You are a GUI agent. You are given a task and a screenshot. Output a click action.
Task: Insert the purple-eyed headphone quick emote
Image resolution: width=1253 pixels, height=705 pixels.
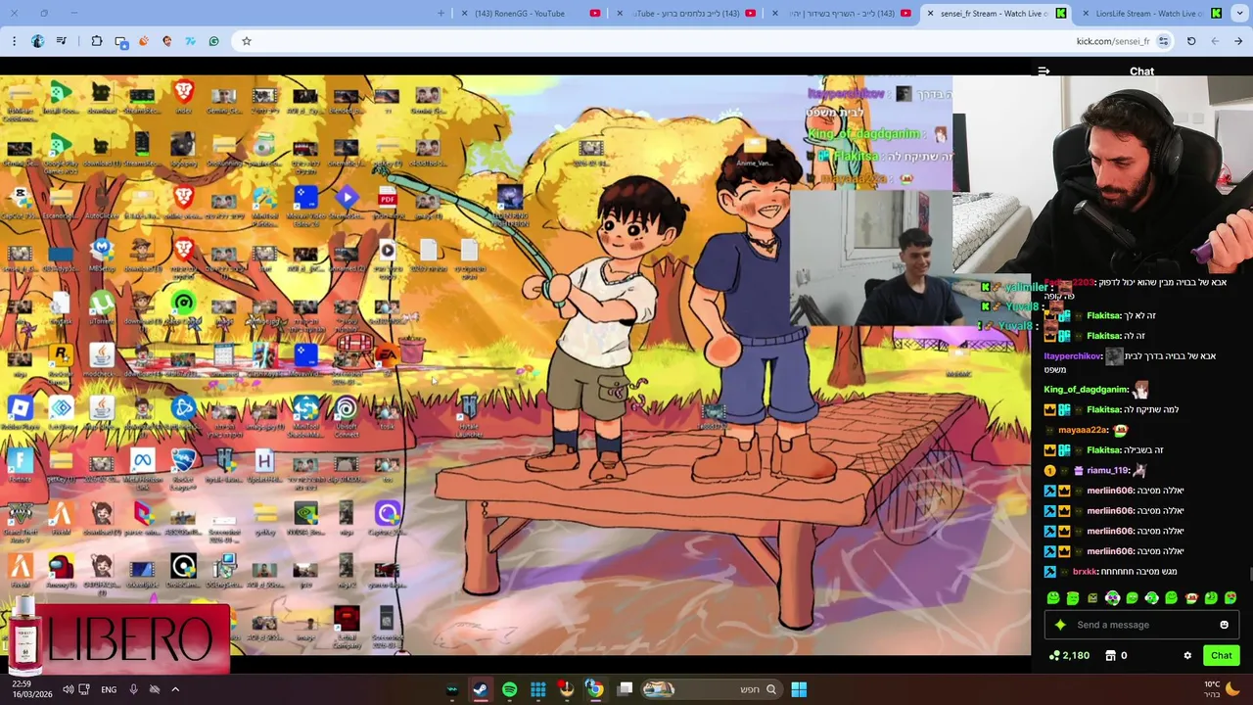pyautogui.click(x=1112, y=598)
